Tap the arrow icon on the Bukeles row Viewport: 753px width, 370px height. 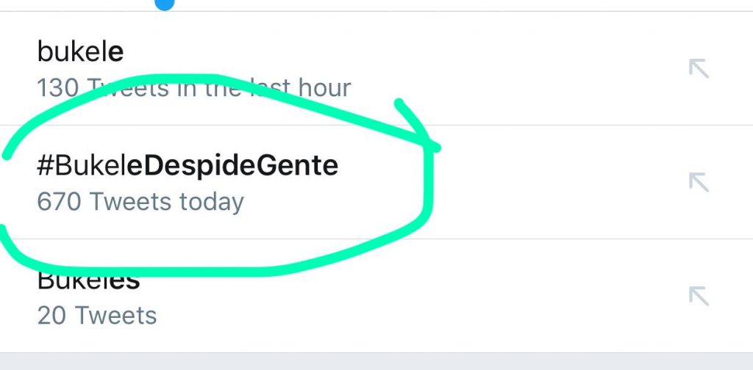pos(699,296)
